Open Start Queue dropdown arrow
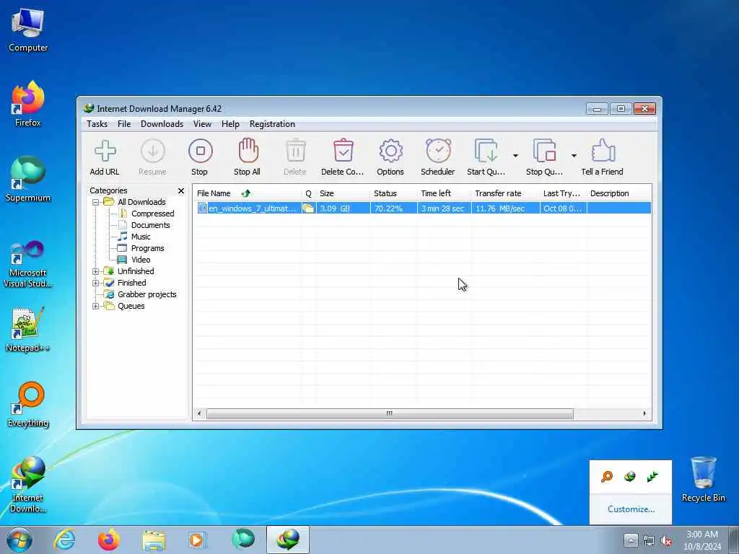This screenshot has width=739, height=554. 515,156
